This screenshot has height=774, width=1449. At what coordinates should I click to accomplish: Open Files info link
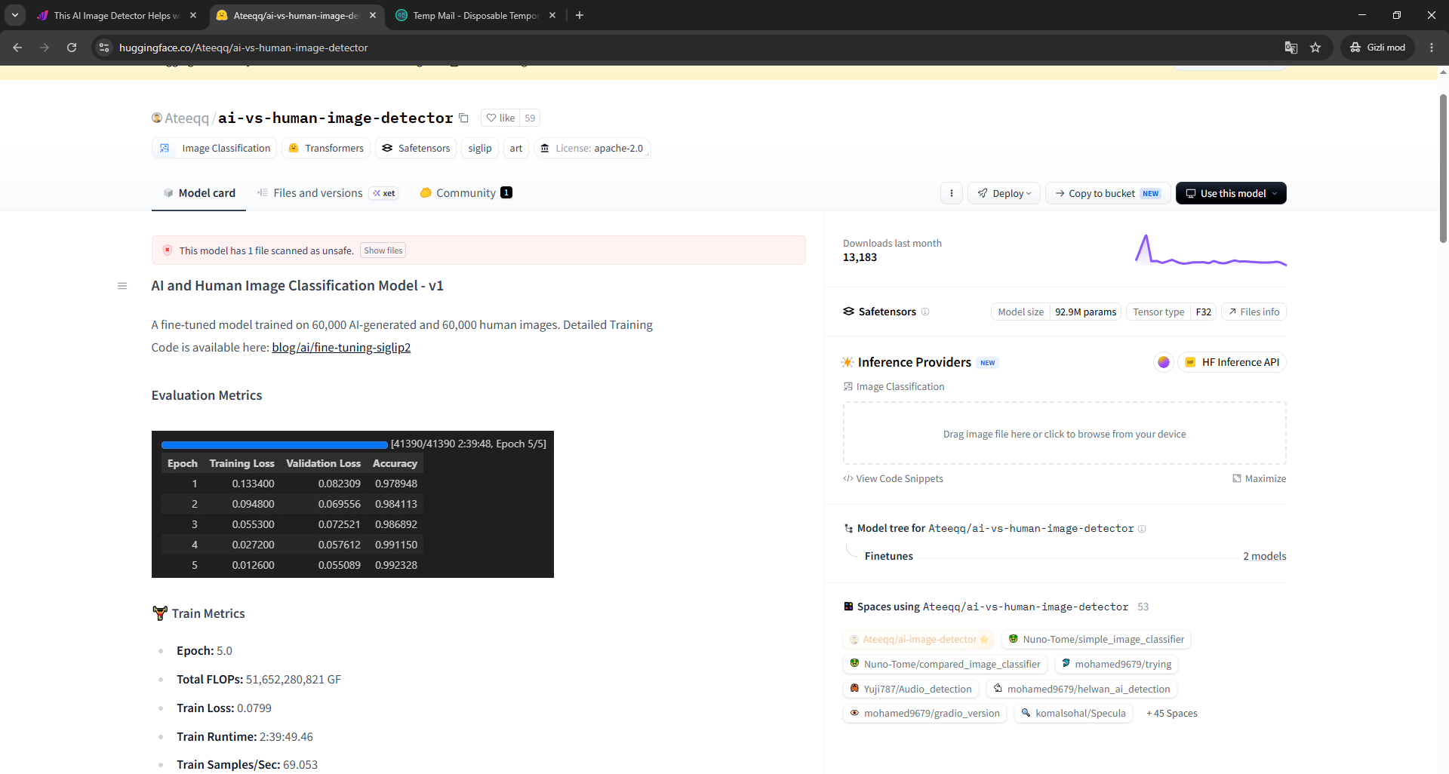point(1254,312)
